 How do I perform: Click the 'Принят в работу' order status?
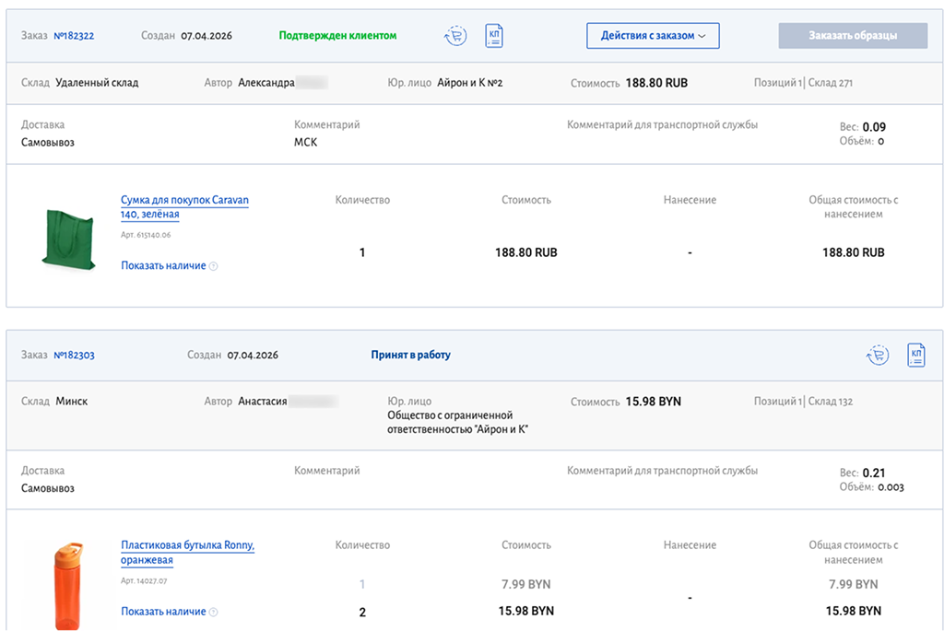(x=410, y=355)
